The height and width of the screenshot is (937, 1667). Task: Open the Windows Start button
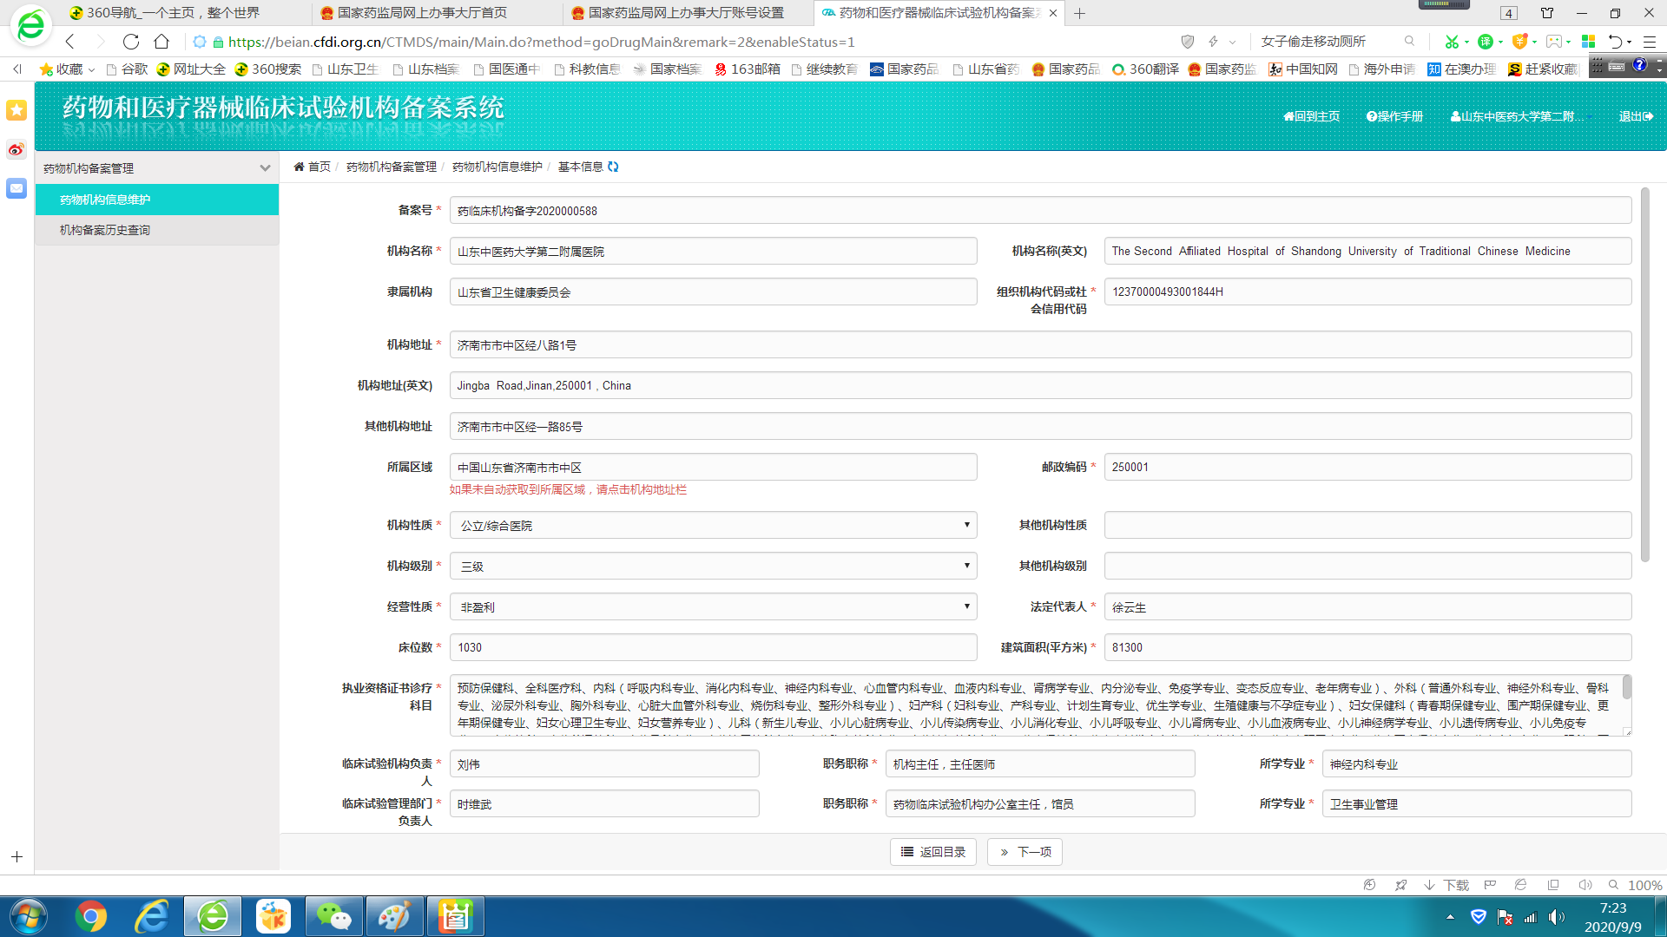29,916
